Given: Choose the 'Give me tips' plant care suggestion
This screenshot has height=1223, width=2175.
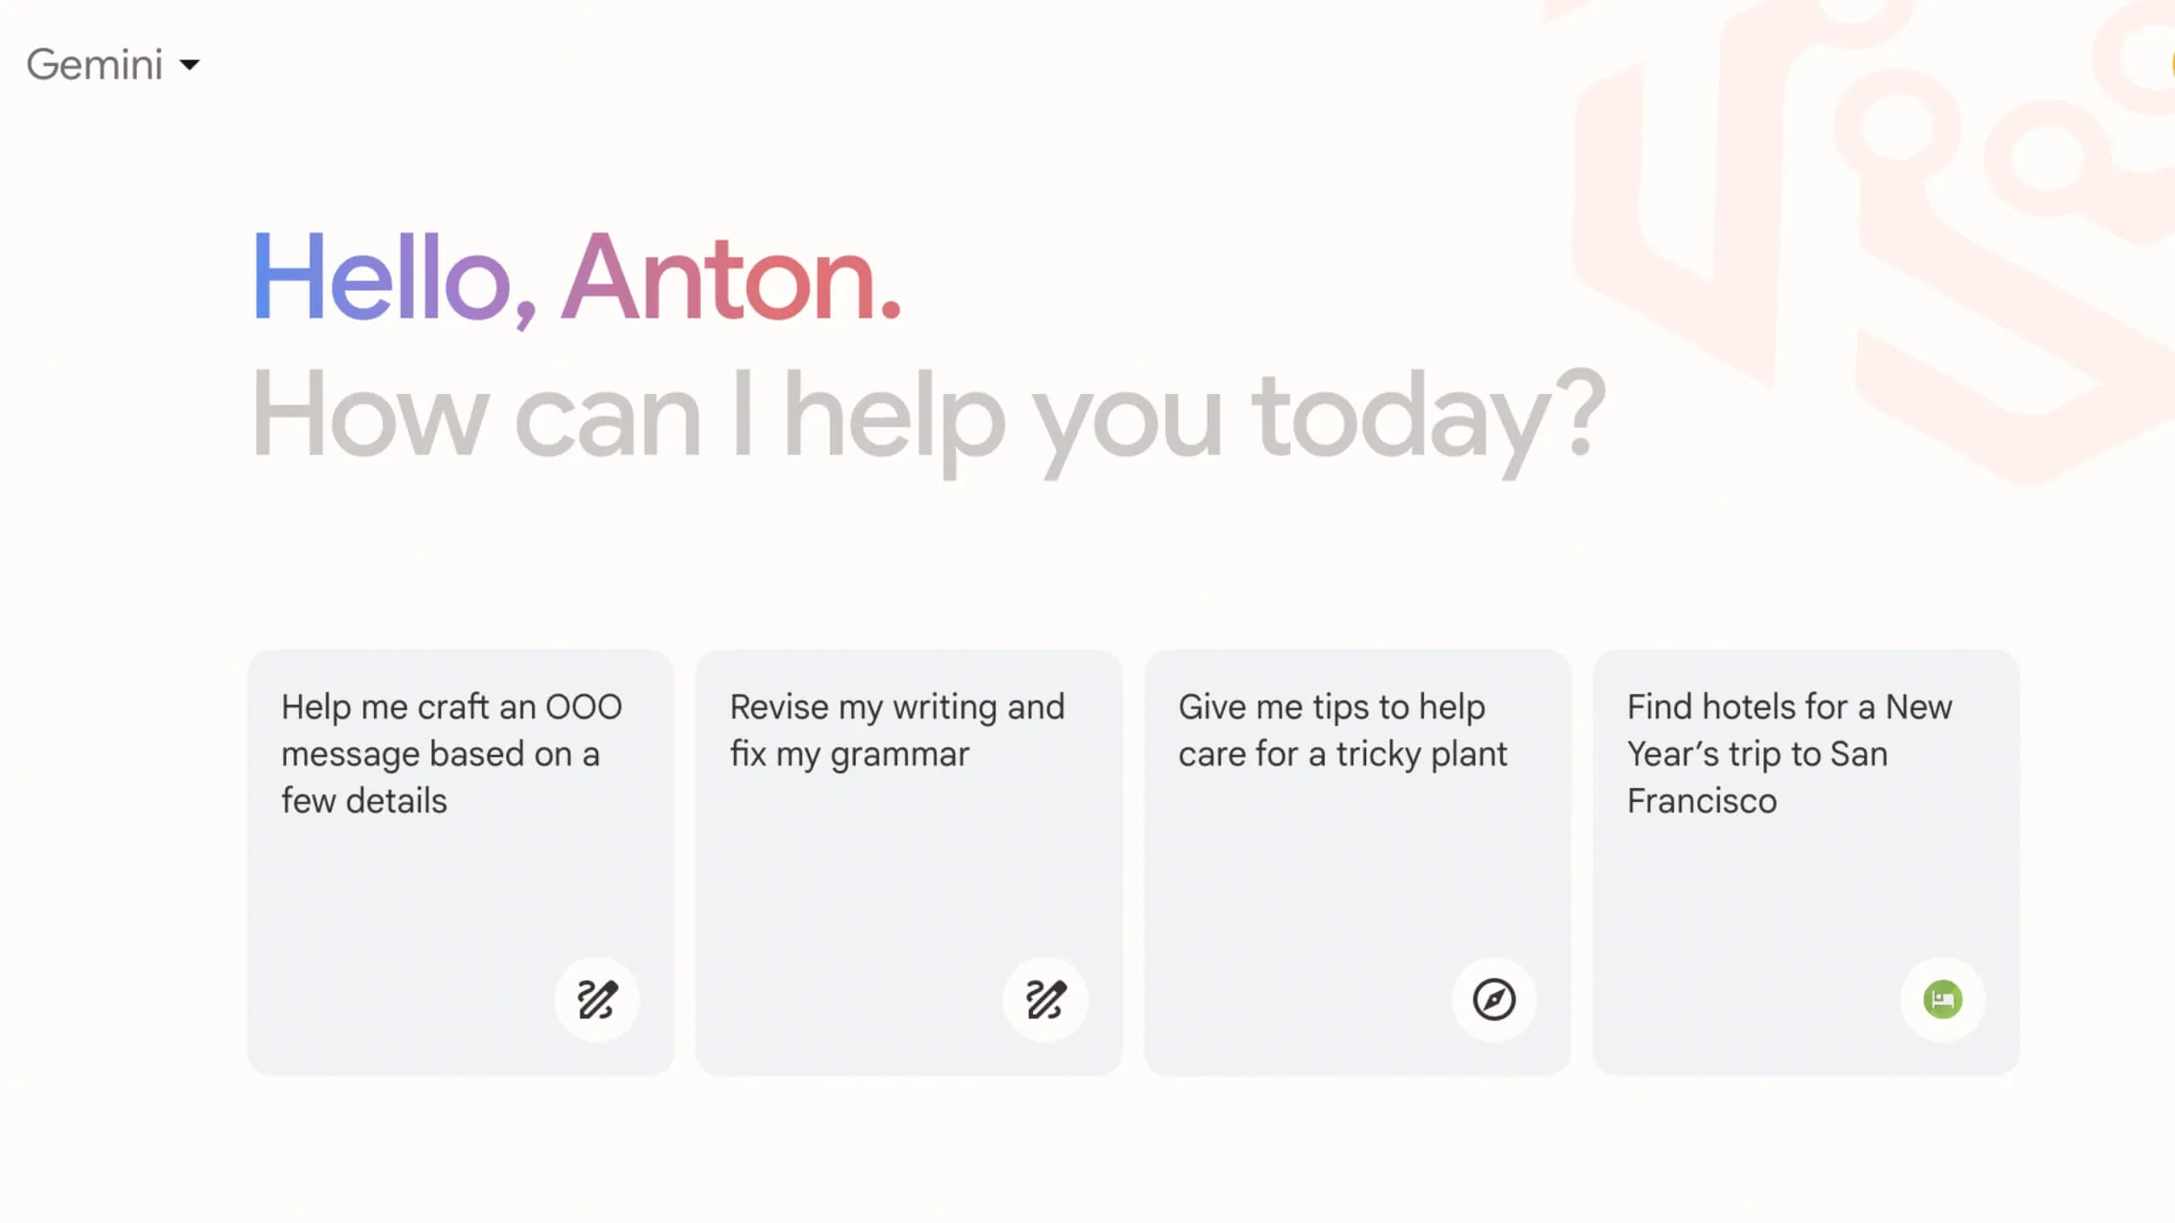Looking at the screenshot, I should tap(1342, 730).
